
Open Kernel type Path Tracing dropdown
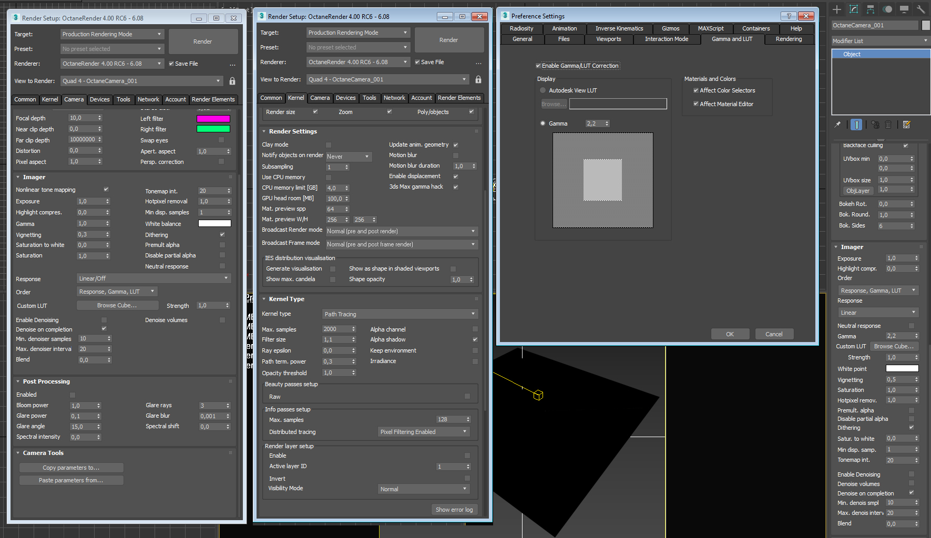point(400,314)
